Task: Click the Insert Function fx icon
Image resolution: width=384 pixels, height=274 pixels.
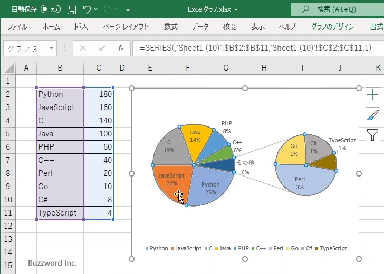Action: (121, 48)
